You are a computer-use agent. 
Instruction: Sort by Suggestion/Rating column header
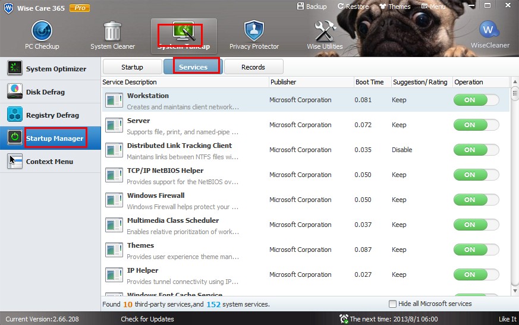(422, 82)
